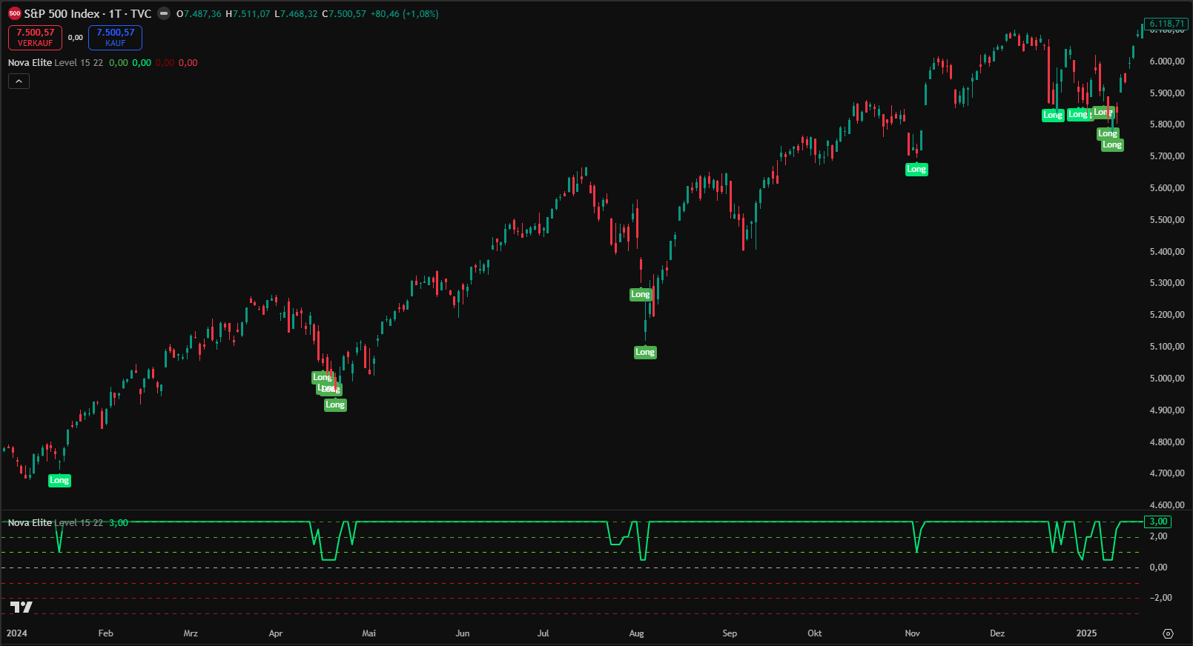Click the Dez label on the time axis

coord(997,633)
